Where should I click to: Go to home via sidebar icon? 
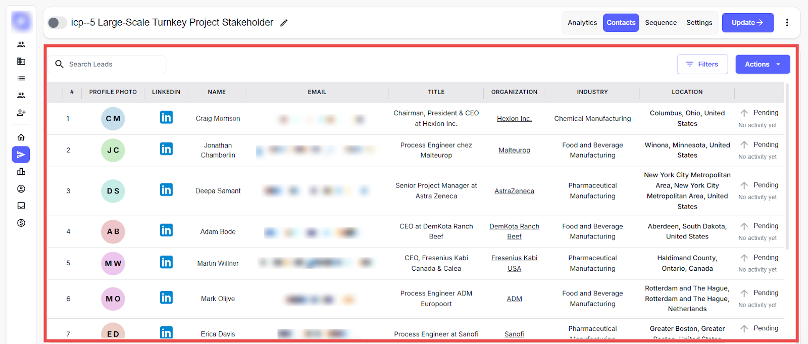click(21, 137)
